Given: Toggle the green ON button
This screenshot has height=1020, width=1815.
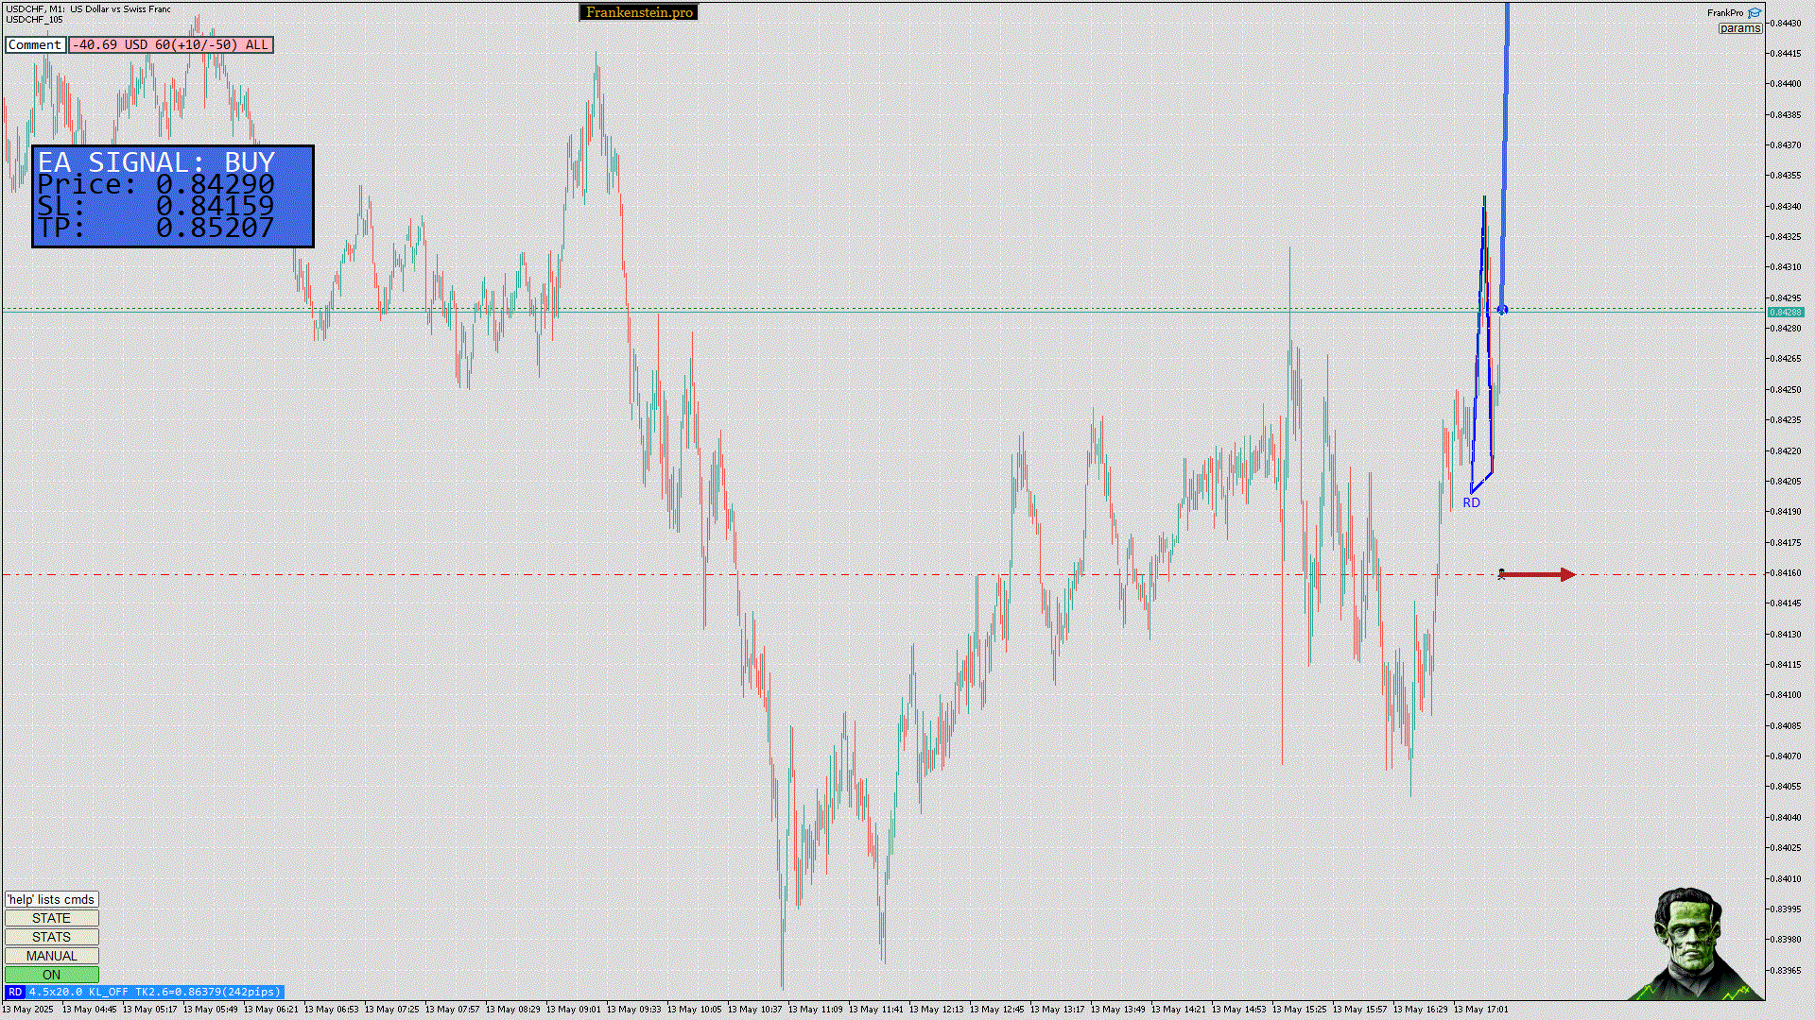Looking at the screenshot, I should pyautogui.click(x=51, y=975).
